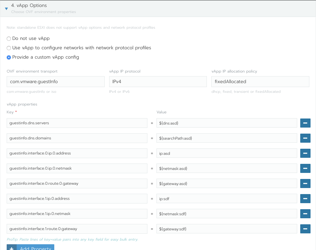Remove the guestinfo.interface.1.ip.0.netmask property
The width and height of the screenshot is (316, 250).
(305, 214)
